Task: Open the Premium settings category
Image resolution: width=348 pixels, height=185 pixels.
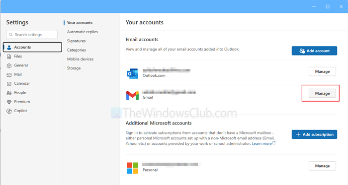Action: (x=32, y=102)
